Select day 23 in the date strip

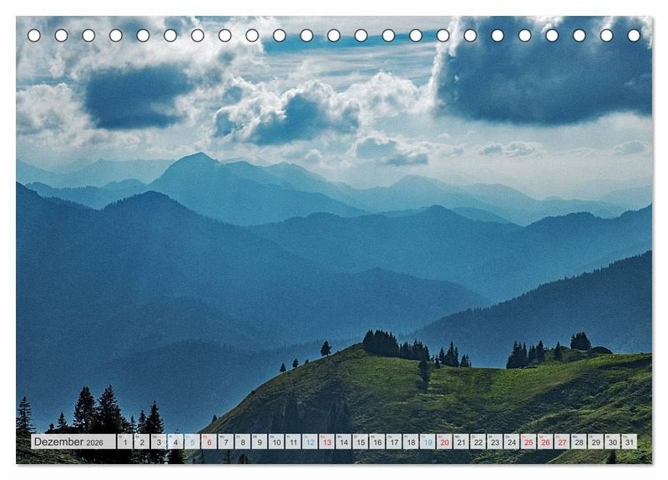click(x=495, y=442)
